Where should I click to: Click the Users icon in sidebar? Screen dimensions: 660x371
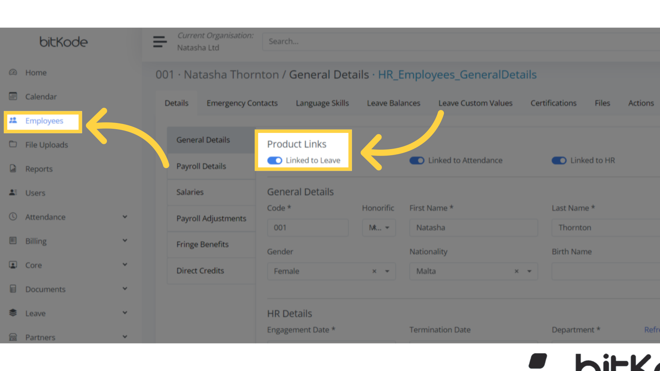[x=13, y=193]
